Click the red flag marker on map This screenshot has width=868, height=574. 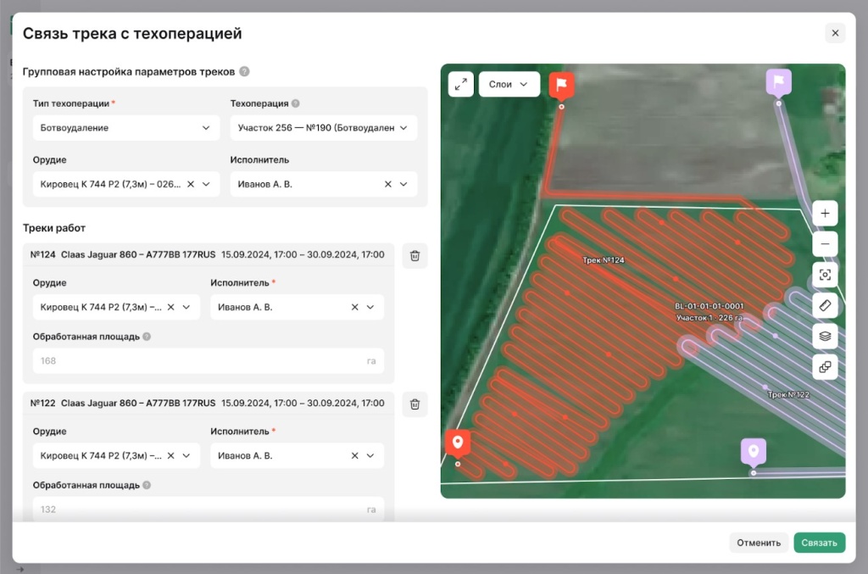pyautogui.click(x=561, y=85)
